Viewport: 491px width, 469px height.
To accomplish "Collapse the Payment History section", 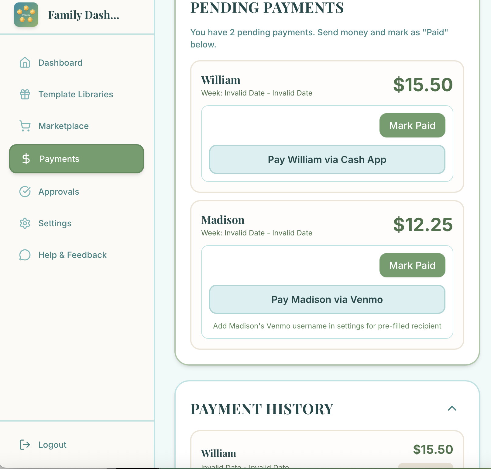I will point(452,409).
